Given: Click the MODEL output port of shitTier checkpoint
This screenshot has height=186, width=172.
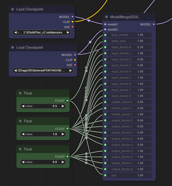Looking at the screenshot, I should pyautogui.click(x=72, y=17).
